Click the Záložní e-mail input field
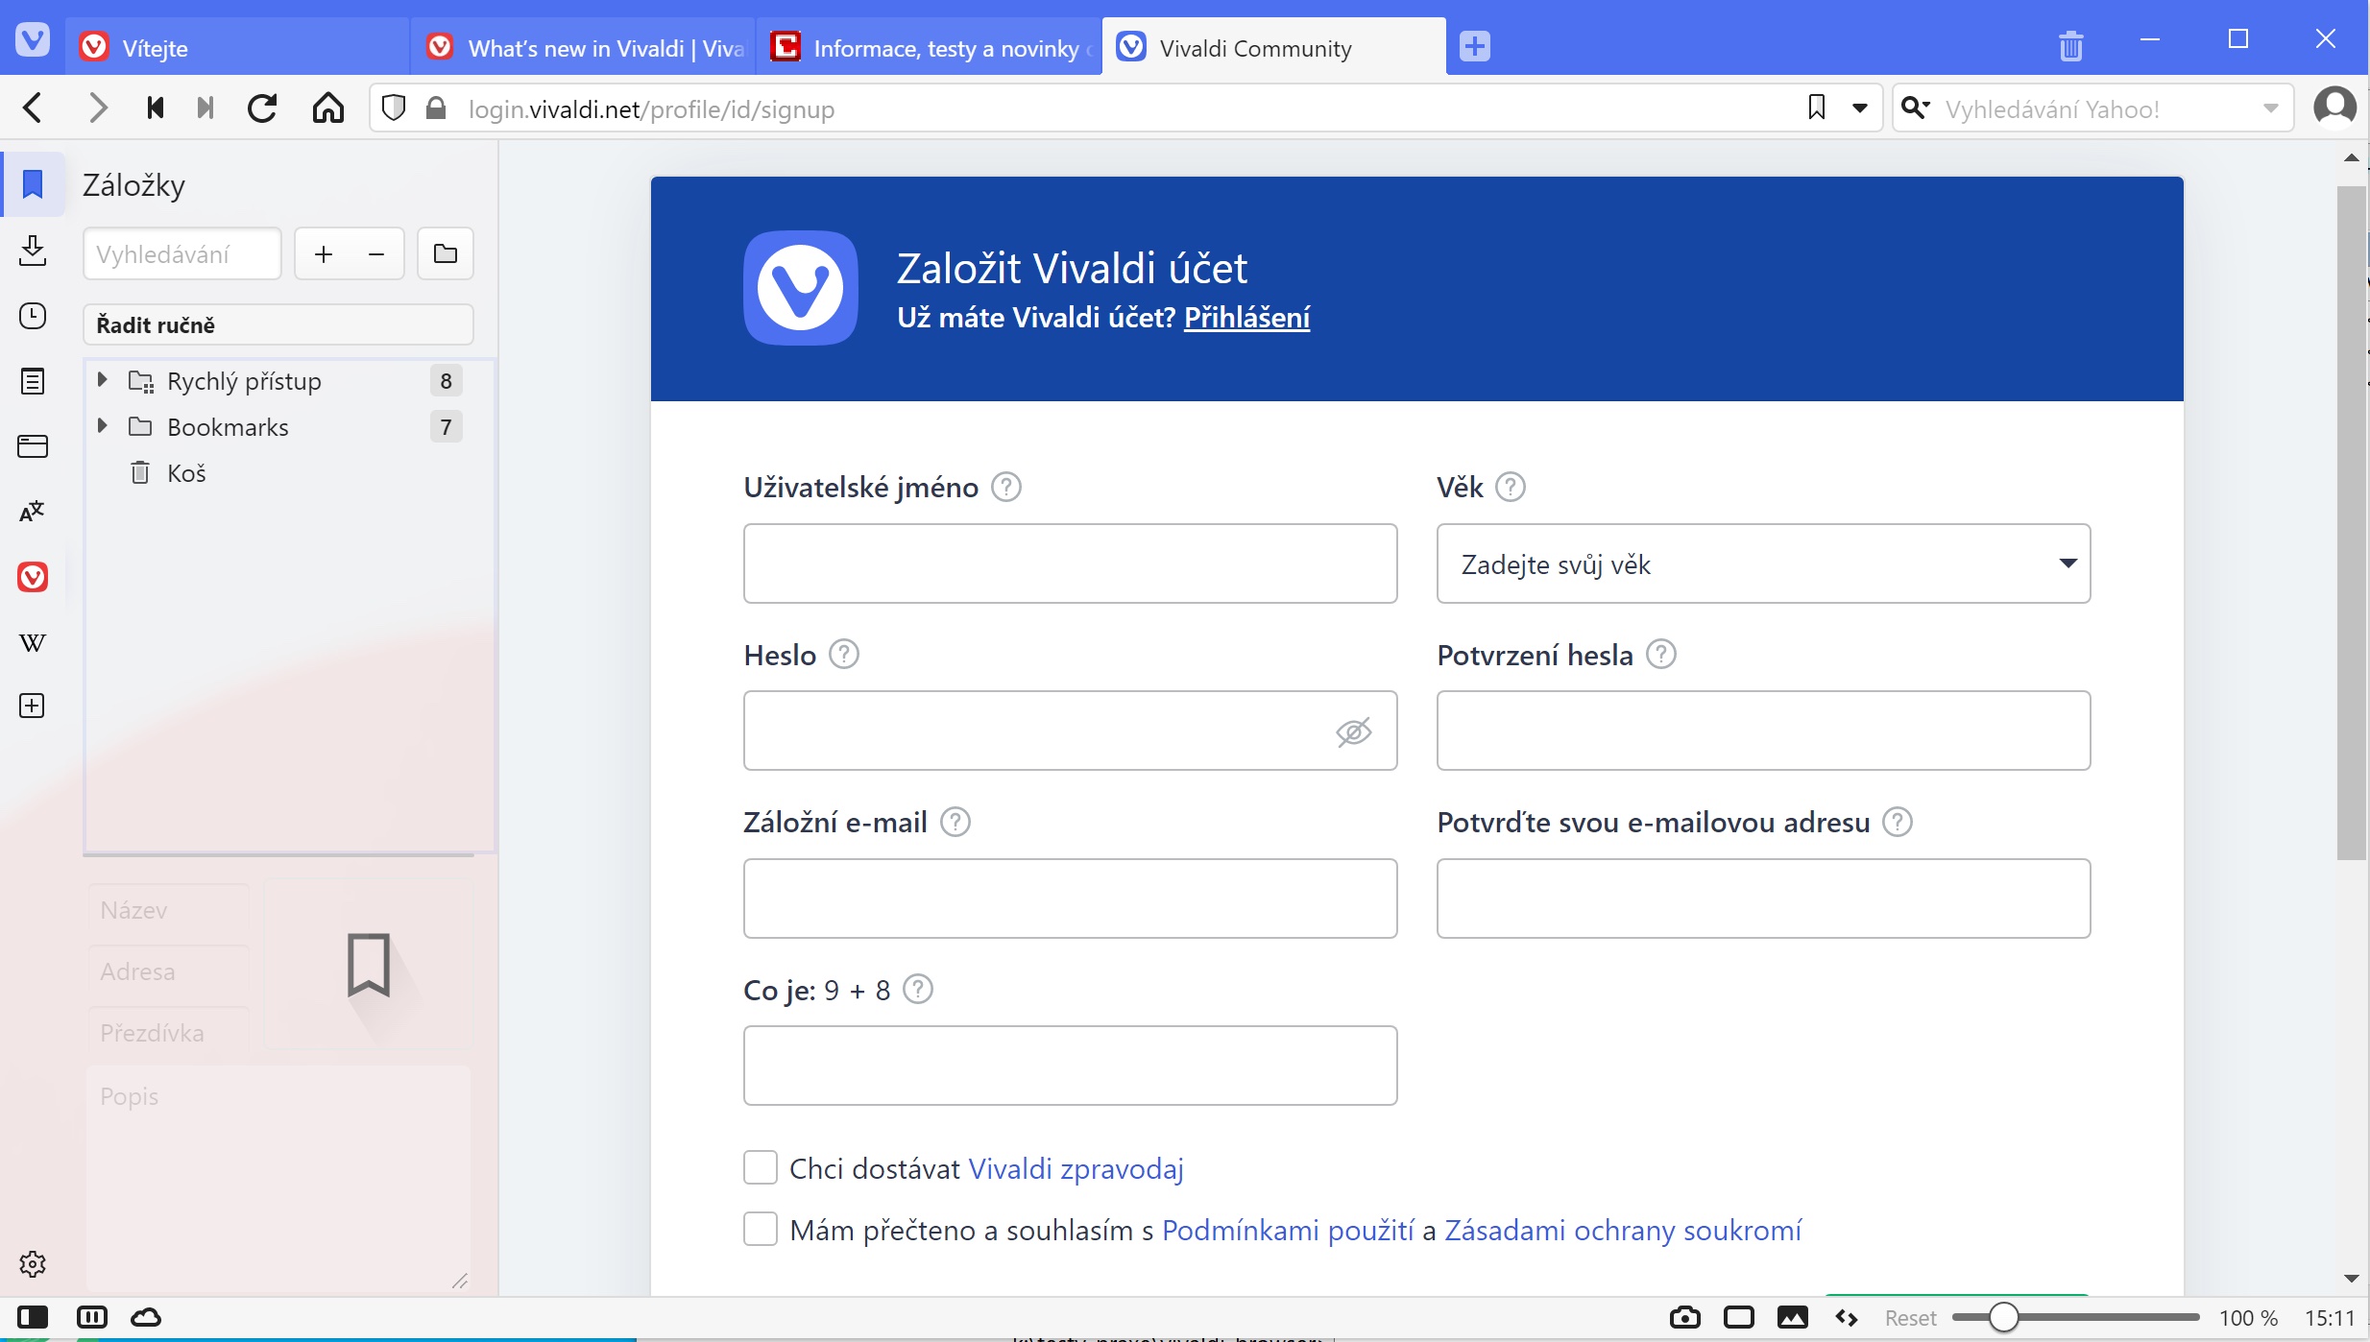 point(1070,899)
